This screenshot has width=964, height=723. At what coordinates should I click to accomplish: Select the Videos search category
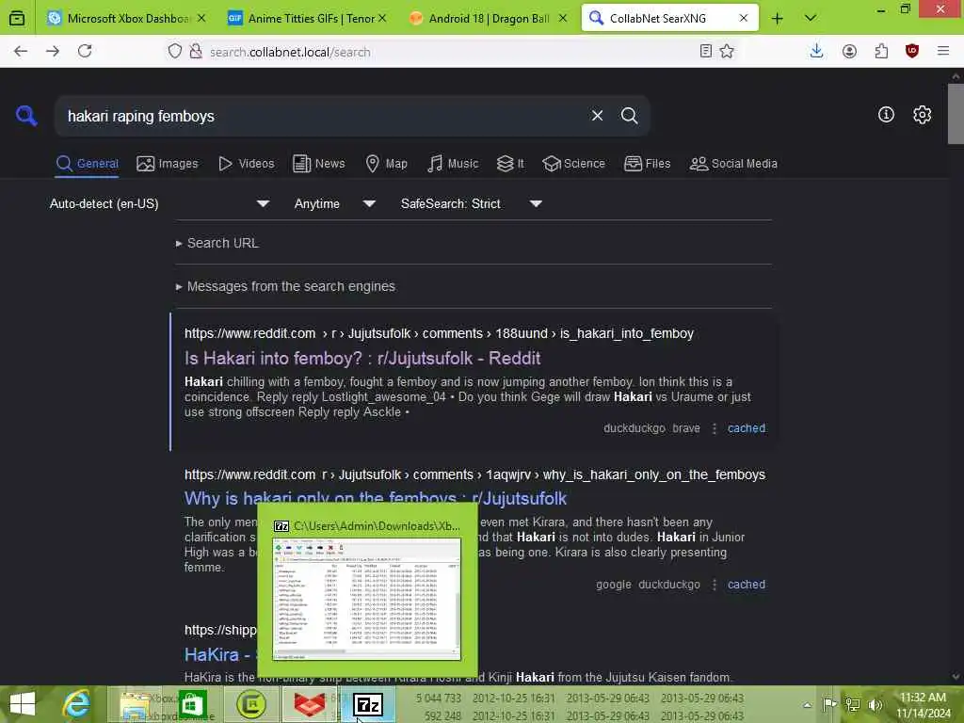click(246, 164)
